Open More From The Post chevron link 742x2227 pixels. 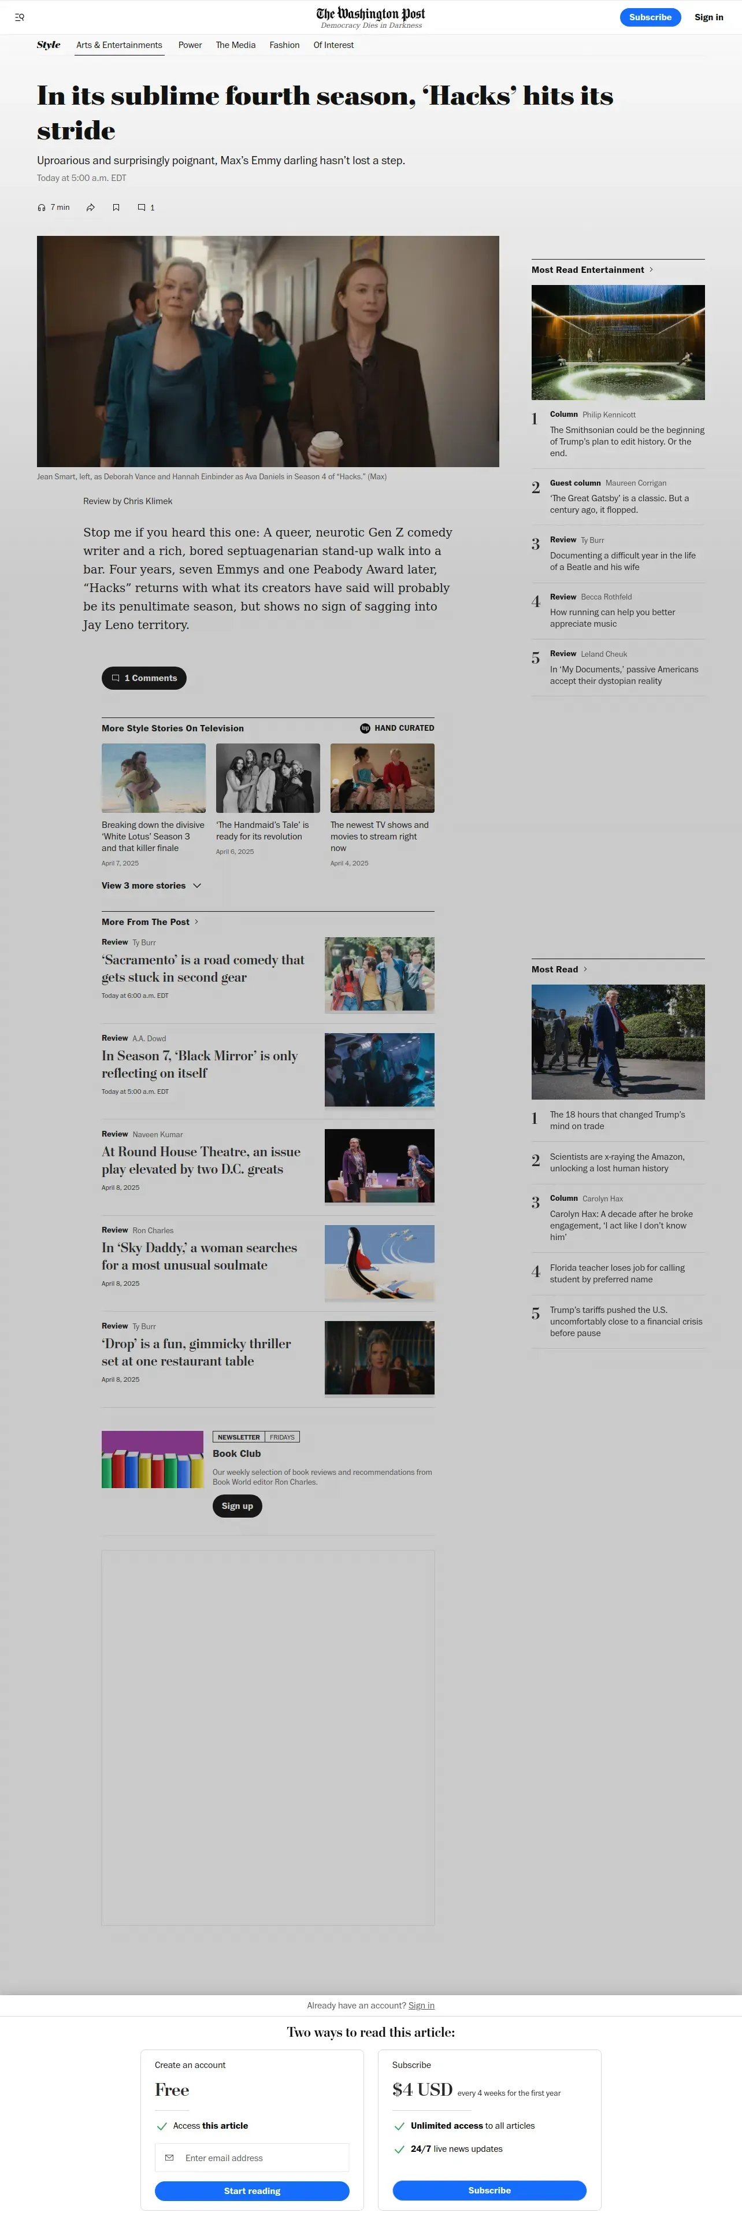click(196, 922)
